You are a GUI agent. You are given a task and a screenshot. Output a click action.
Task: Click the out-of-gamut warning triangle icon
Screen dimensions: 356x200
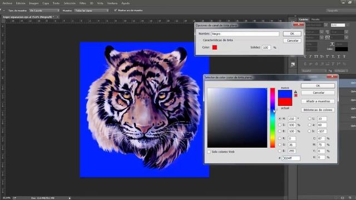(x=295, y=92)
